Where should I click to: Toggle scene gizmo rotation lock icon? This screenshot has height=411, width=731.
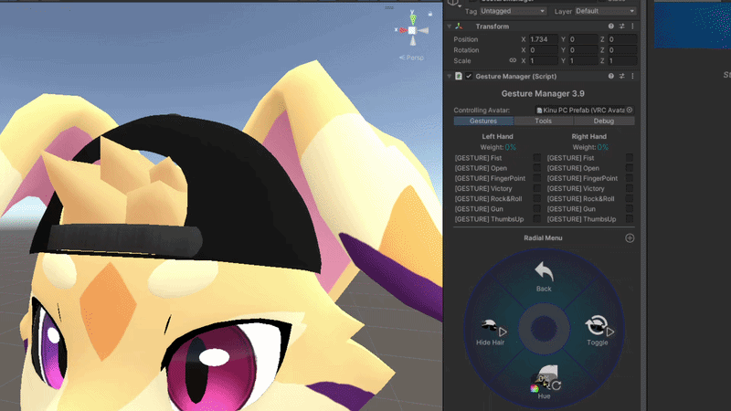(x=429, y=14)
